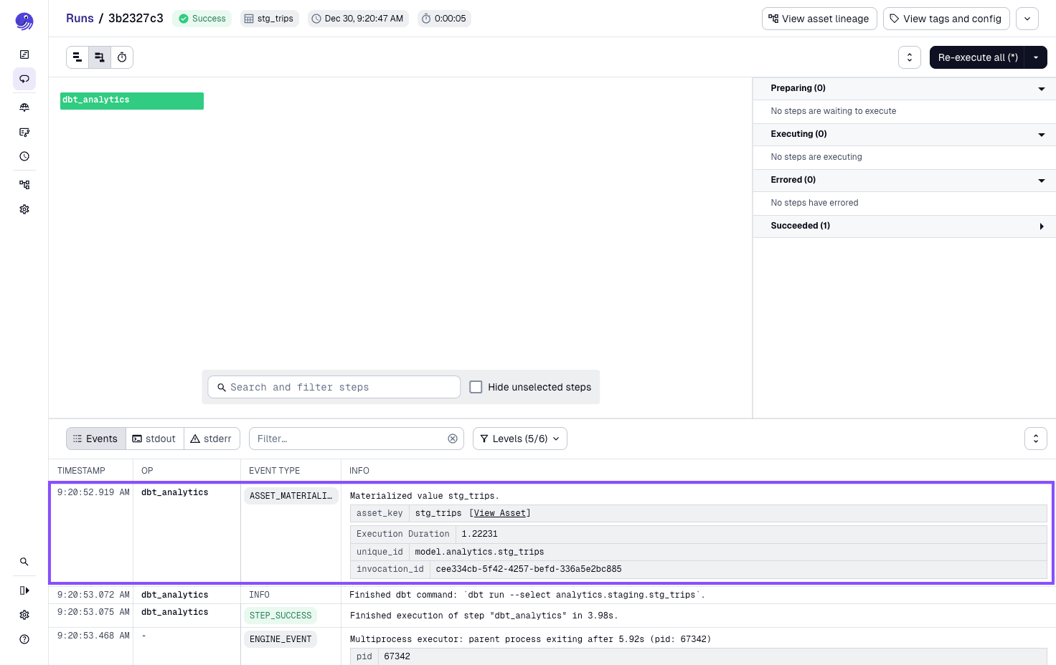Click the View asset lineage button
This screenshot has width=1056, height=665.
pyautogui.click(x=819, y=18)
